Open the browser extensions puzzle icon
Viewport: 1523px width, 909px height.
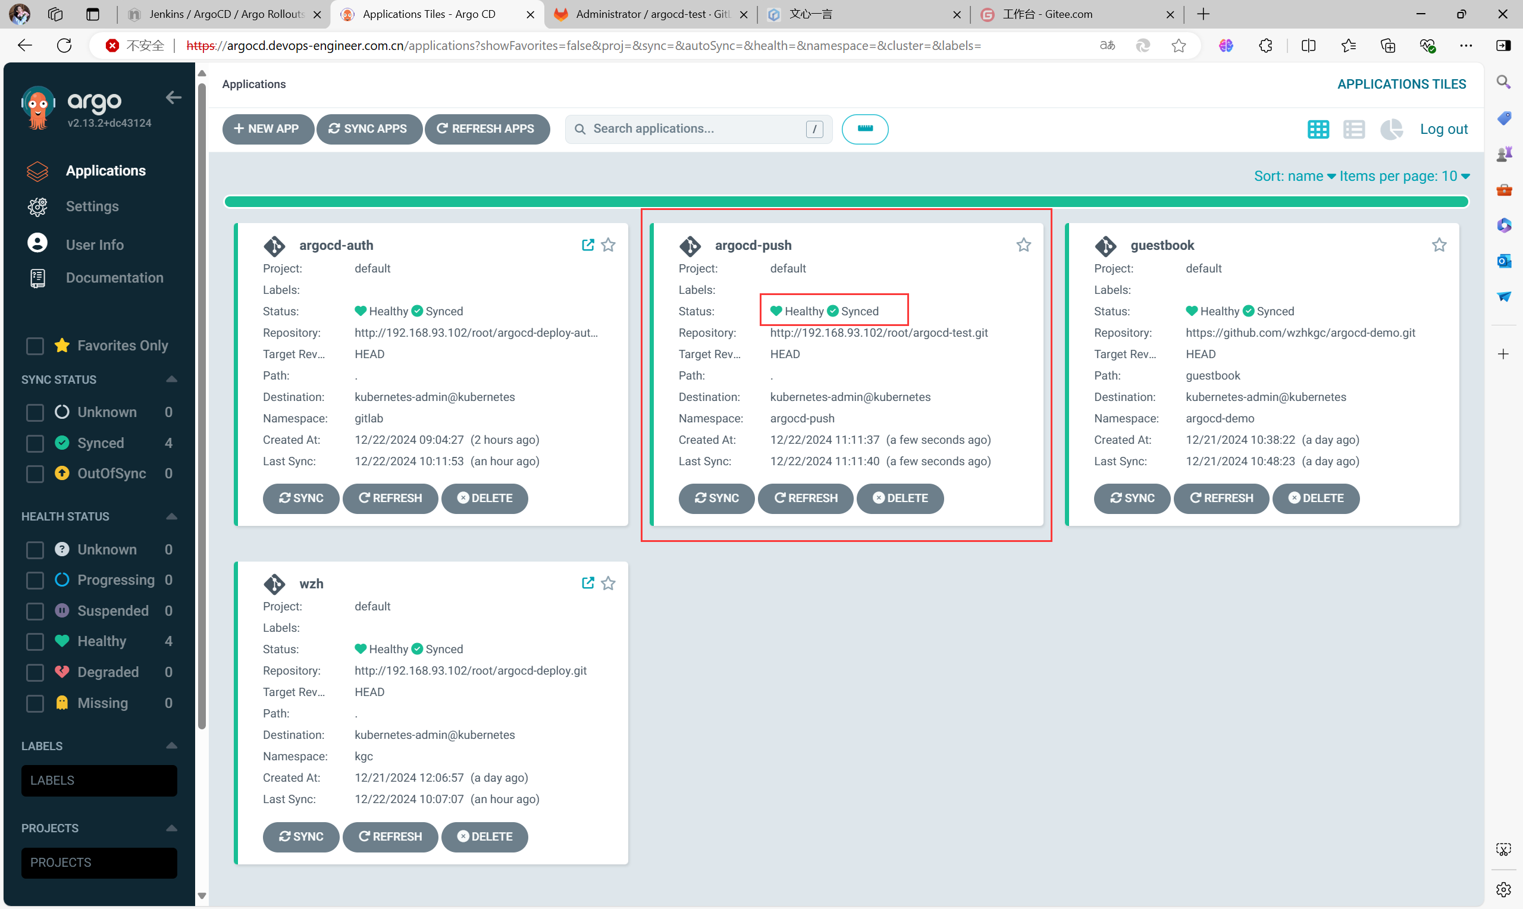click(1265, 45)
